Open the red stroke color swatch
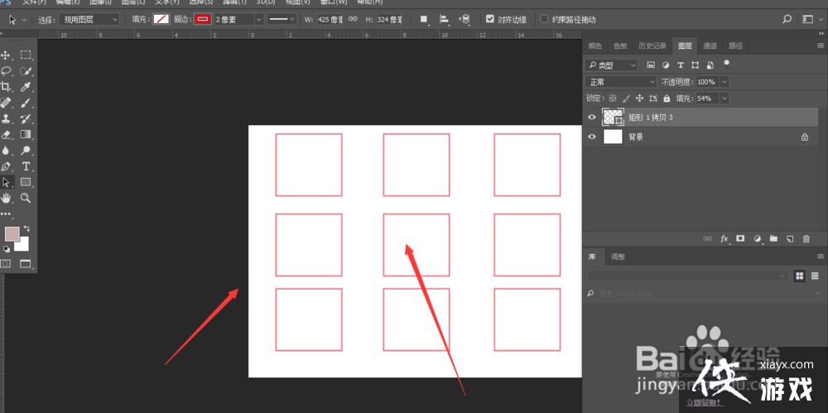 pos(202,19)
